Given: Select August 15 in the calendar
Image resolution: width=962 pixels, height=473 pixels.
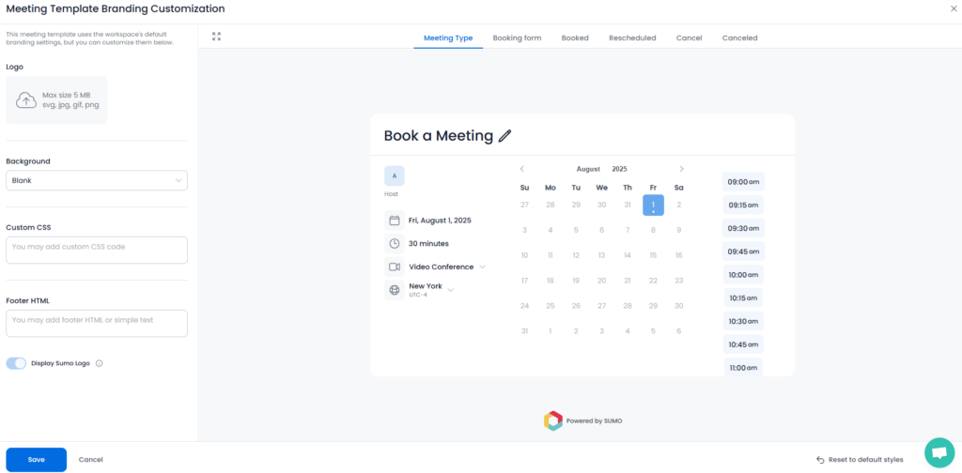Looking at the screenshot, I should 654,255.
